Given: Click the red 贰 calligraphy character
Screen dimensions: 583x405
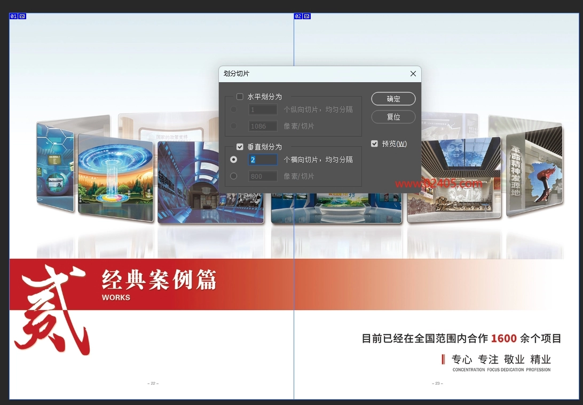Looking at the screenshot, I should 51,312.
